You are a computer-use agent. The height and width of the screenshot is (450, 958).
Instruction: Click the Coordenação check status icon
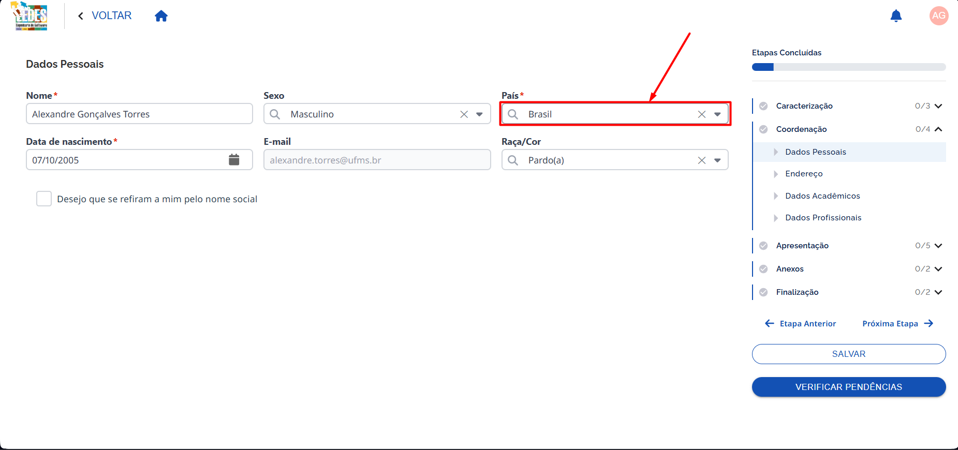pos(763,129)
